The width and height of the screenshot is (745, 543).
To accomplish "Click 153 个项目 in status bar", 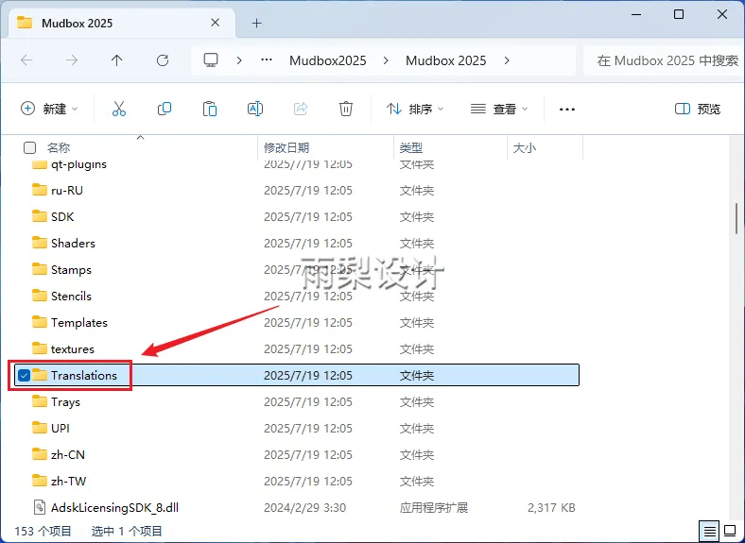I will (43, 531).
